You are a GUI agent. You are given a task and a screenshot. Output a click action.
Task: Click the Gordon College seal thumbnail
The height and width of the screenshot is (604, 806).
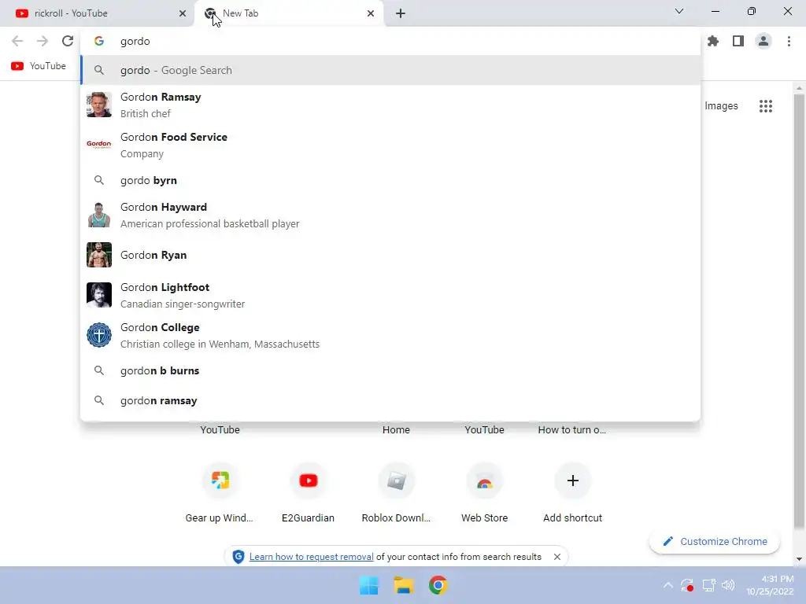98,335
